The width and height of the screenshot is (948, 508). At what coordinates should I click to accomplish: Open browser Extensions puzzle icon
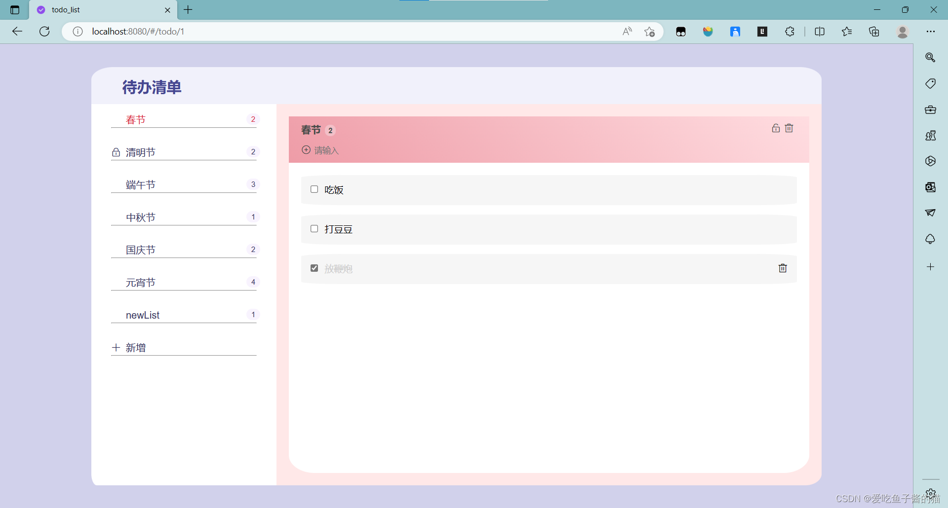click(790, 32)
